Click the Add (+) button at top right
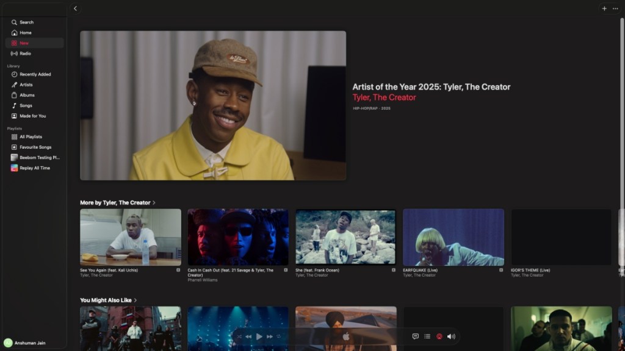 click(604, 9)
